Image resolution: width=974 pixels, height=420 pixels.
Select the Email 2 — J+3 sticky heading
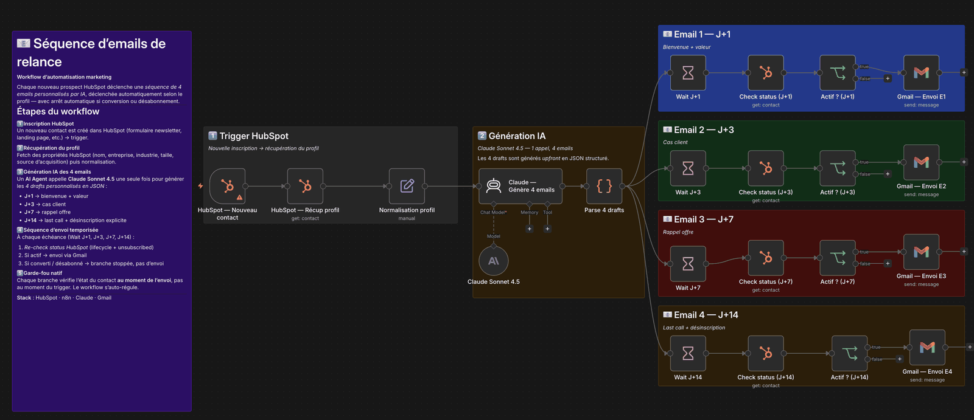pos(698,130)
